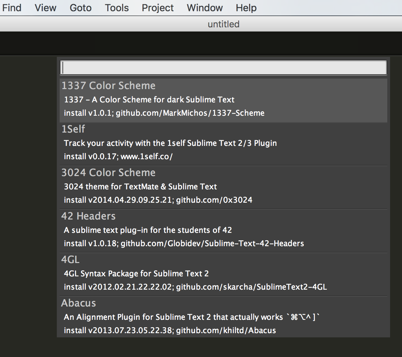This screenshot has width=402, height=357.
Task: Click install v1.0.18 Sublime-Text-42-Headers line
Action: (x=184, y=243)
